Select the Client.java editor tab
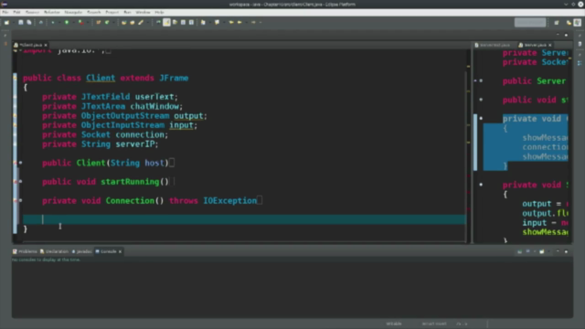The image size is (585, 329). pyautogui.click(x=30, y=45)
